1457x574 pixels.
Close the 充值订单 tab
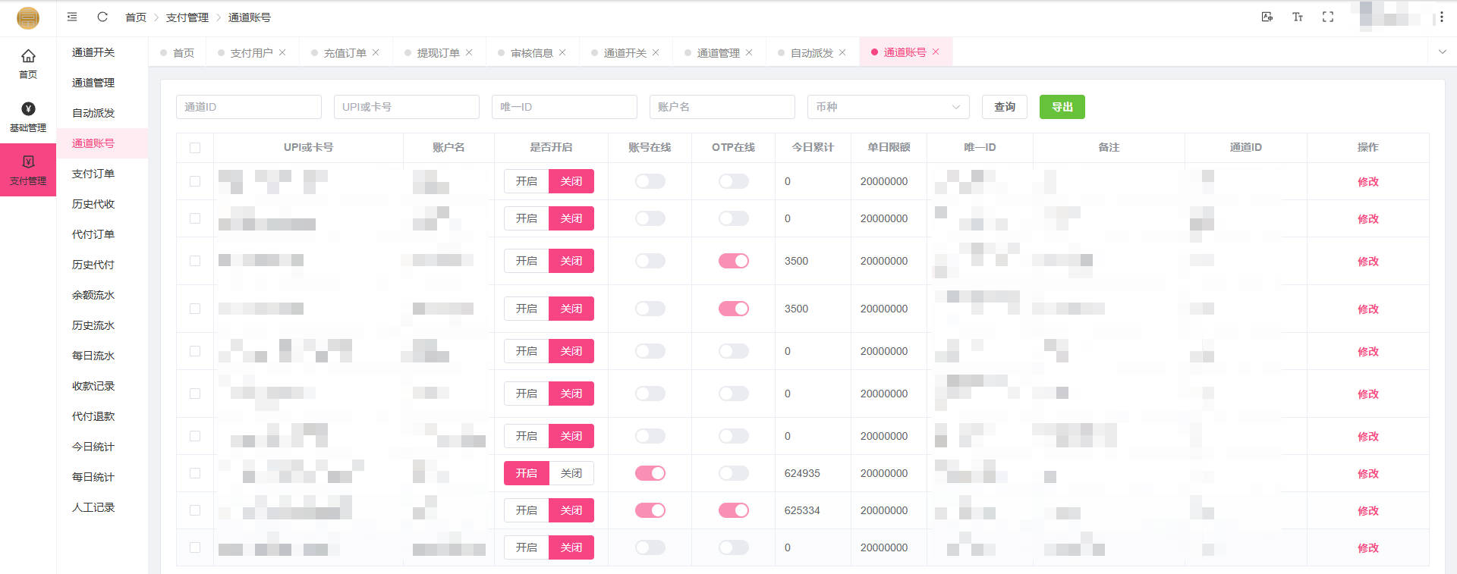click(376, 52)
